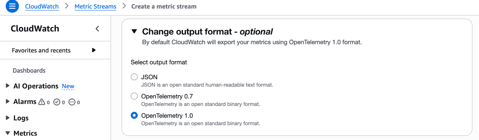Image resolution: width=479 pixels, height=140 pixels.
Task: Open Dashboards in the sidebar
Action: (29, 71)
